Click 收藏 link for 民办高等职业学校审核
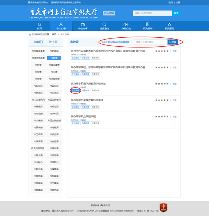 tap(175, 116)
